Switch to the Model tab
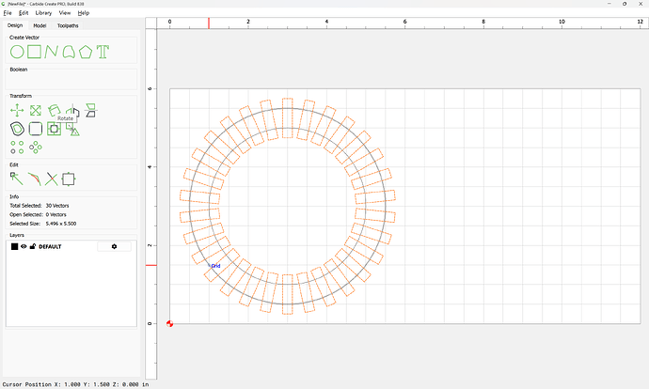The image size is (649, 389). (40, 25)
